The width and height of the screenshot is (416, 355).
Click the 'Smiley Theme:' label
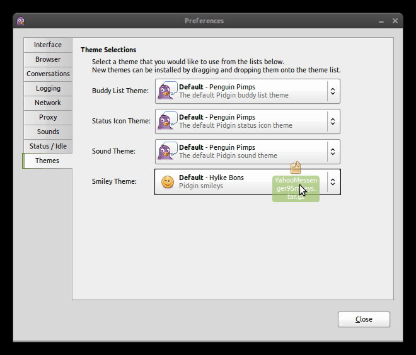tap(114, 181)
